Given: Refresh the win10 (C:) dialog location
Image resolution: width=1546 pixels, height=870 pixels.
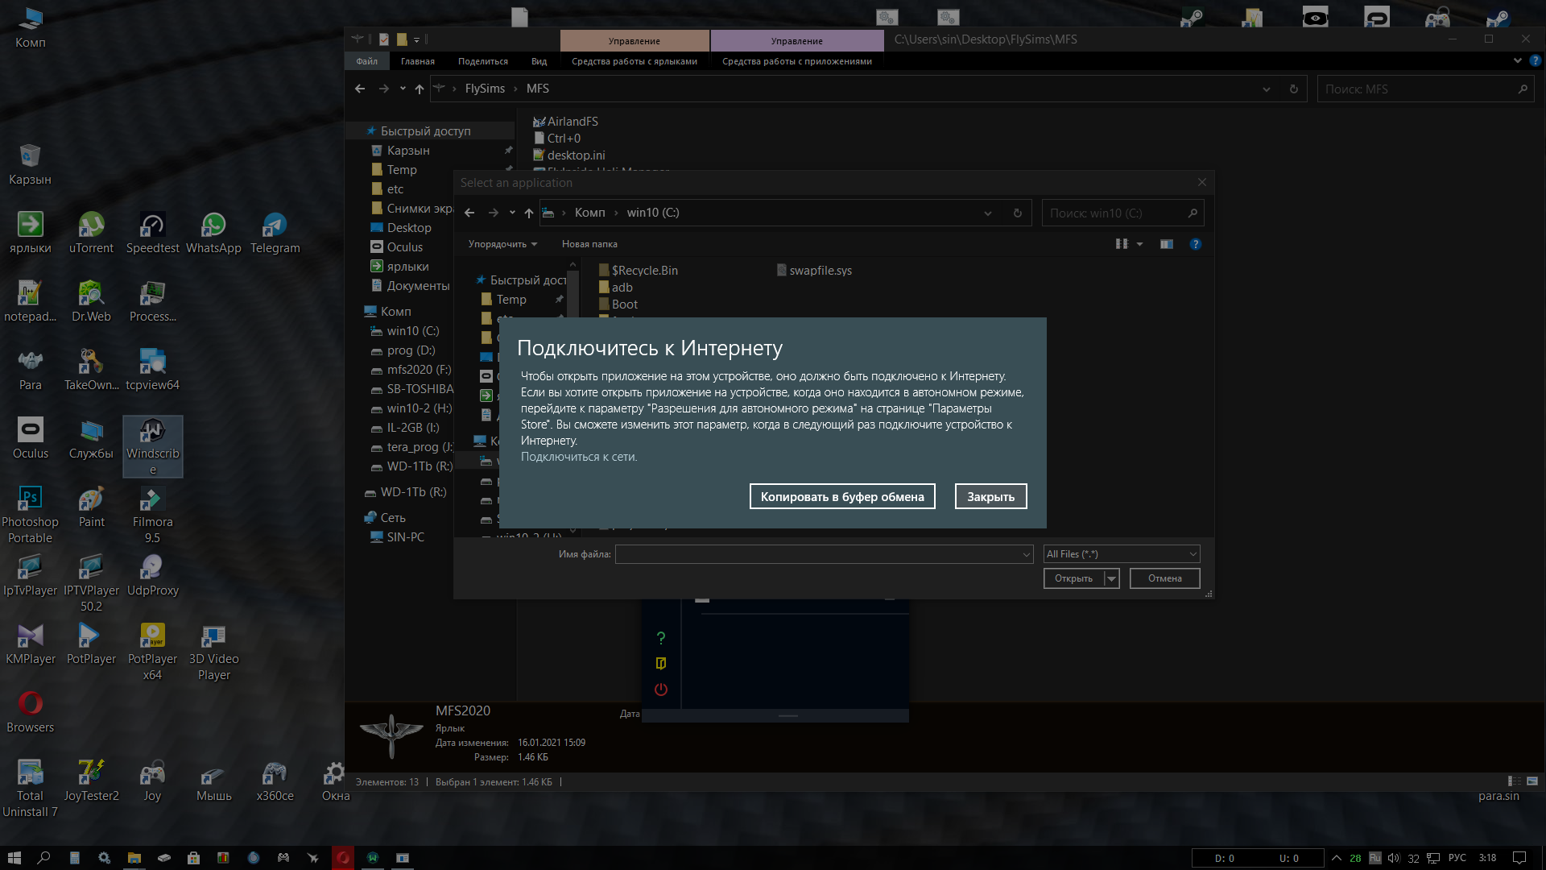Looking at the screenshot, I should (x=1018, y=213).
